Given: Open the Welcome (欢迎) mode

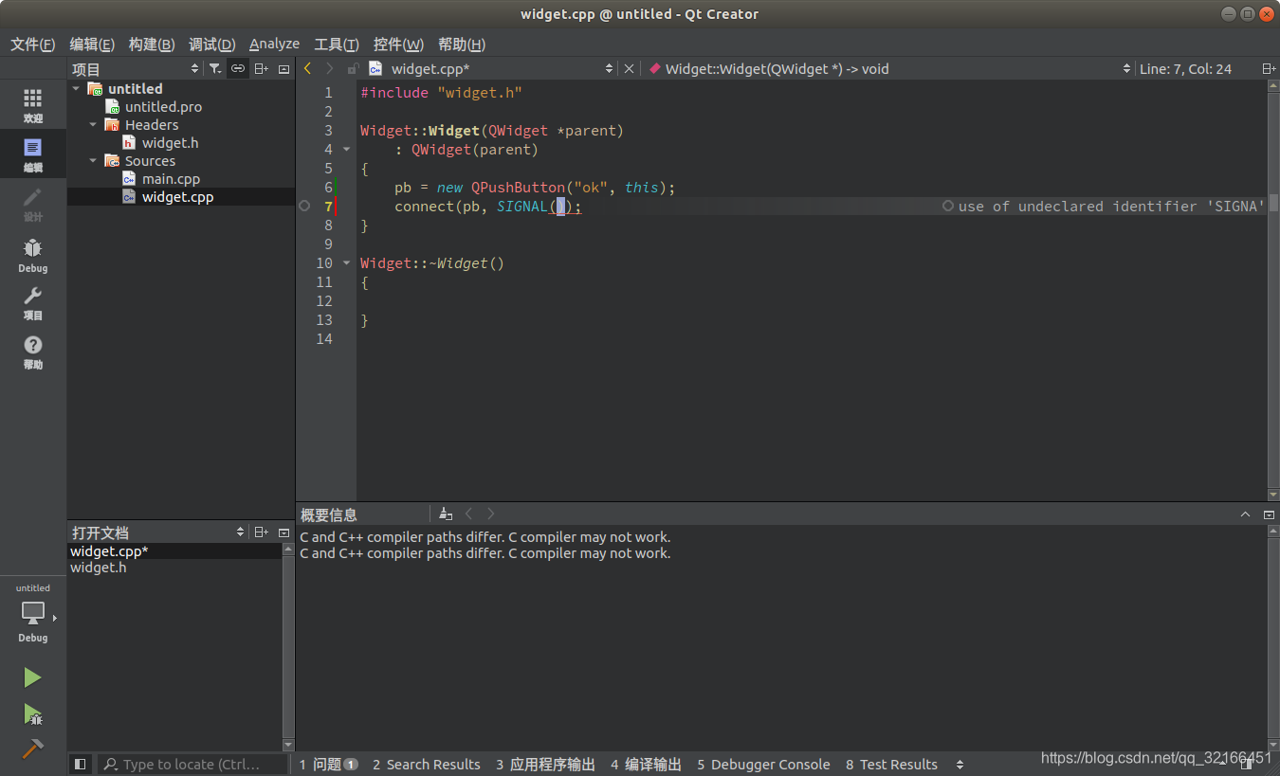Looking at the screenshot, I should pyautogui.click(x=33, y=105).
